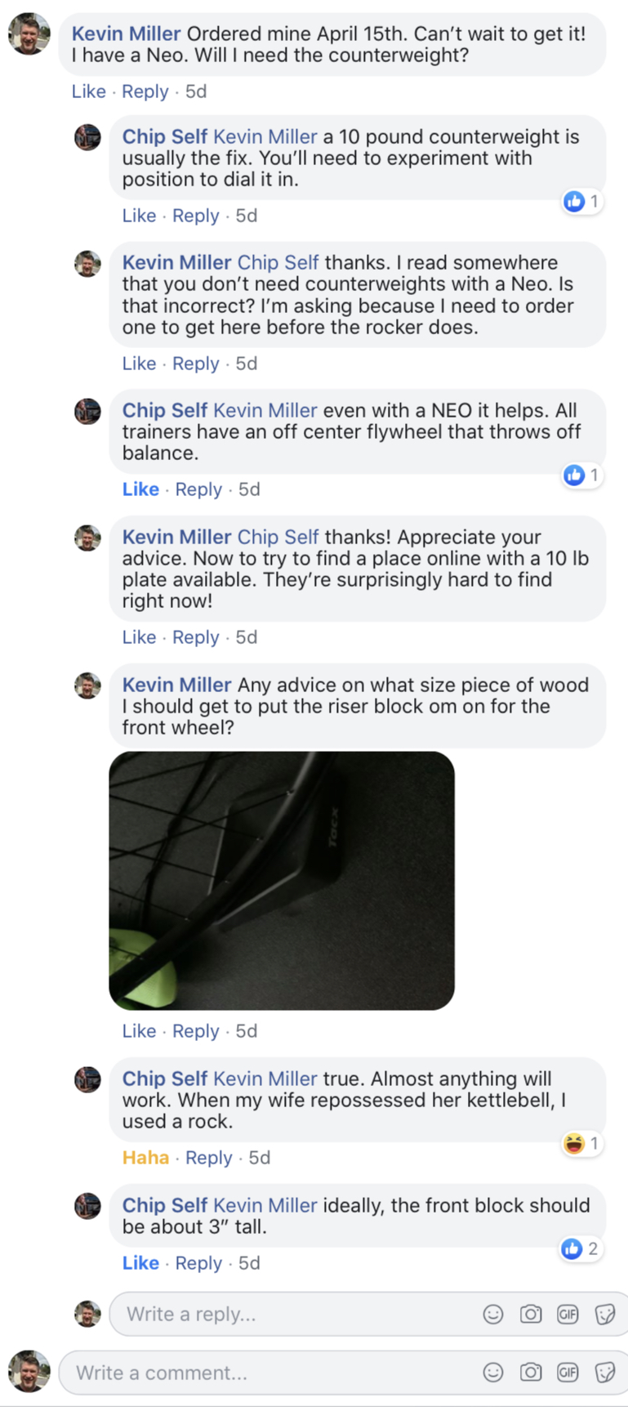
Task: Like Kevin Miller's top comment about April 15th
Action: [89, 92]
